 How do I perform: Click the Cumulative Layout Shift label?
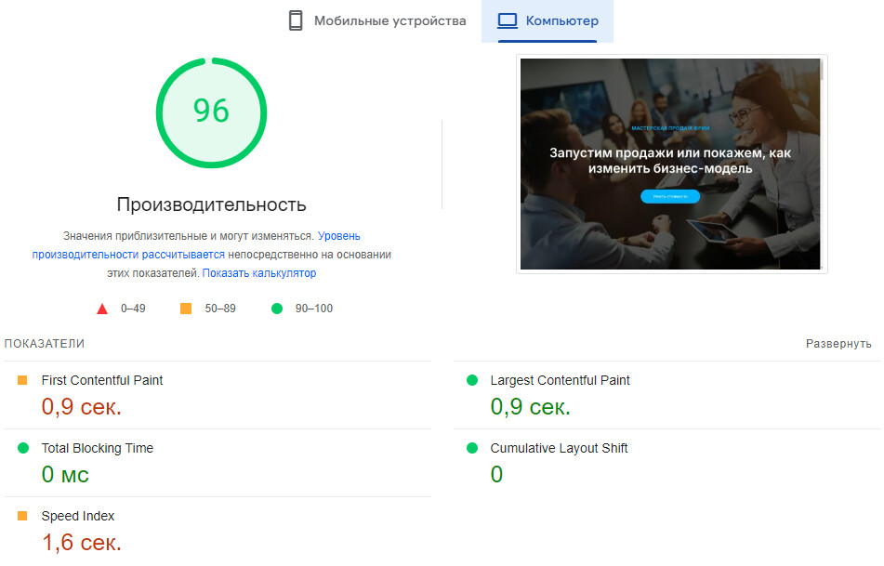(x=559, y=448)
